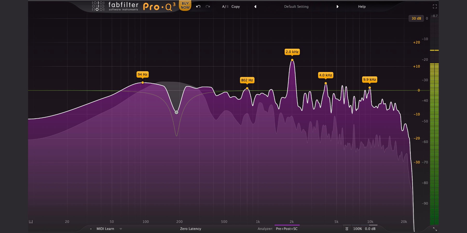
Task: Click the BUY NOW button
Action: [x=185, y=5]
